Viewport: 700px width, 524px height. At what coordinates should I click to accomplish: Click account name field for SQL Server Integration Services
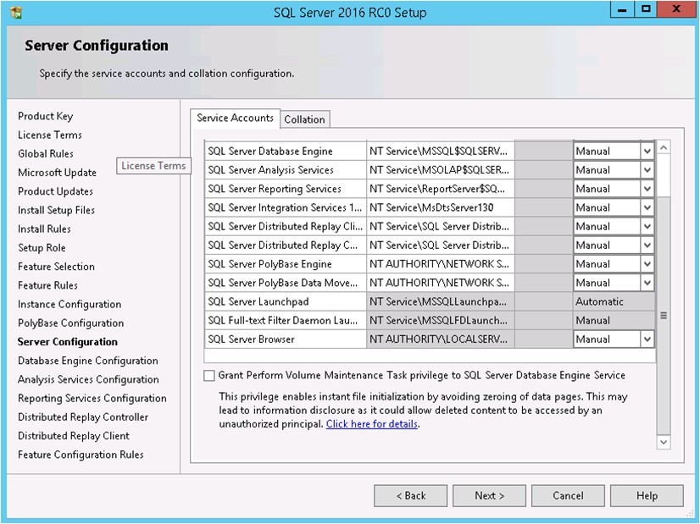[x=440, y=207]
